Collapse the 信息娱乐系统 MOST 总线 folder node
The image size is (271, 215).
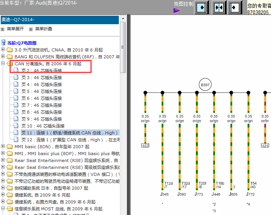click(x=3, y=208)
